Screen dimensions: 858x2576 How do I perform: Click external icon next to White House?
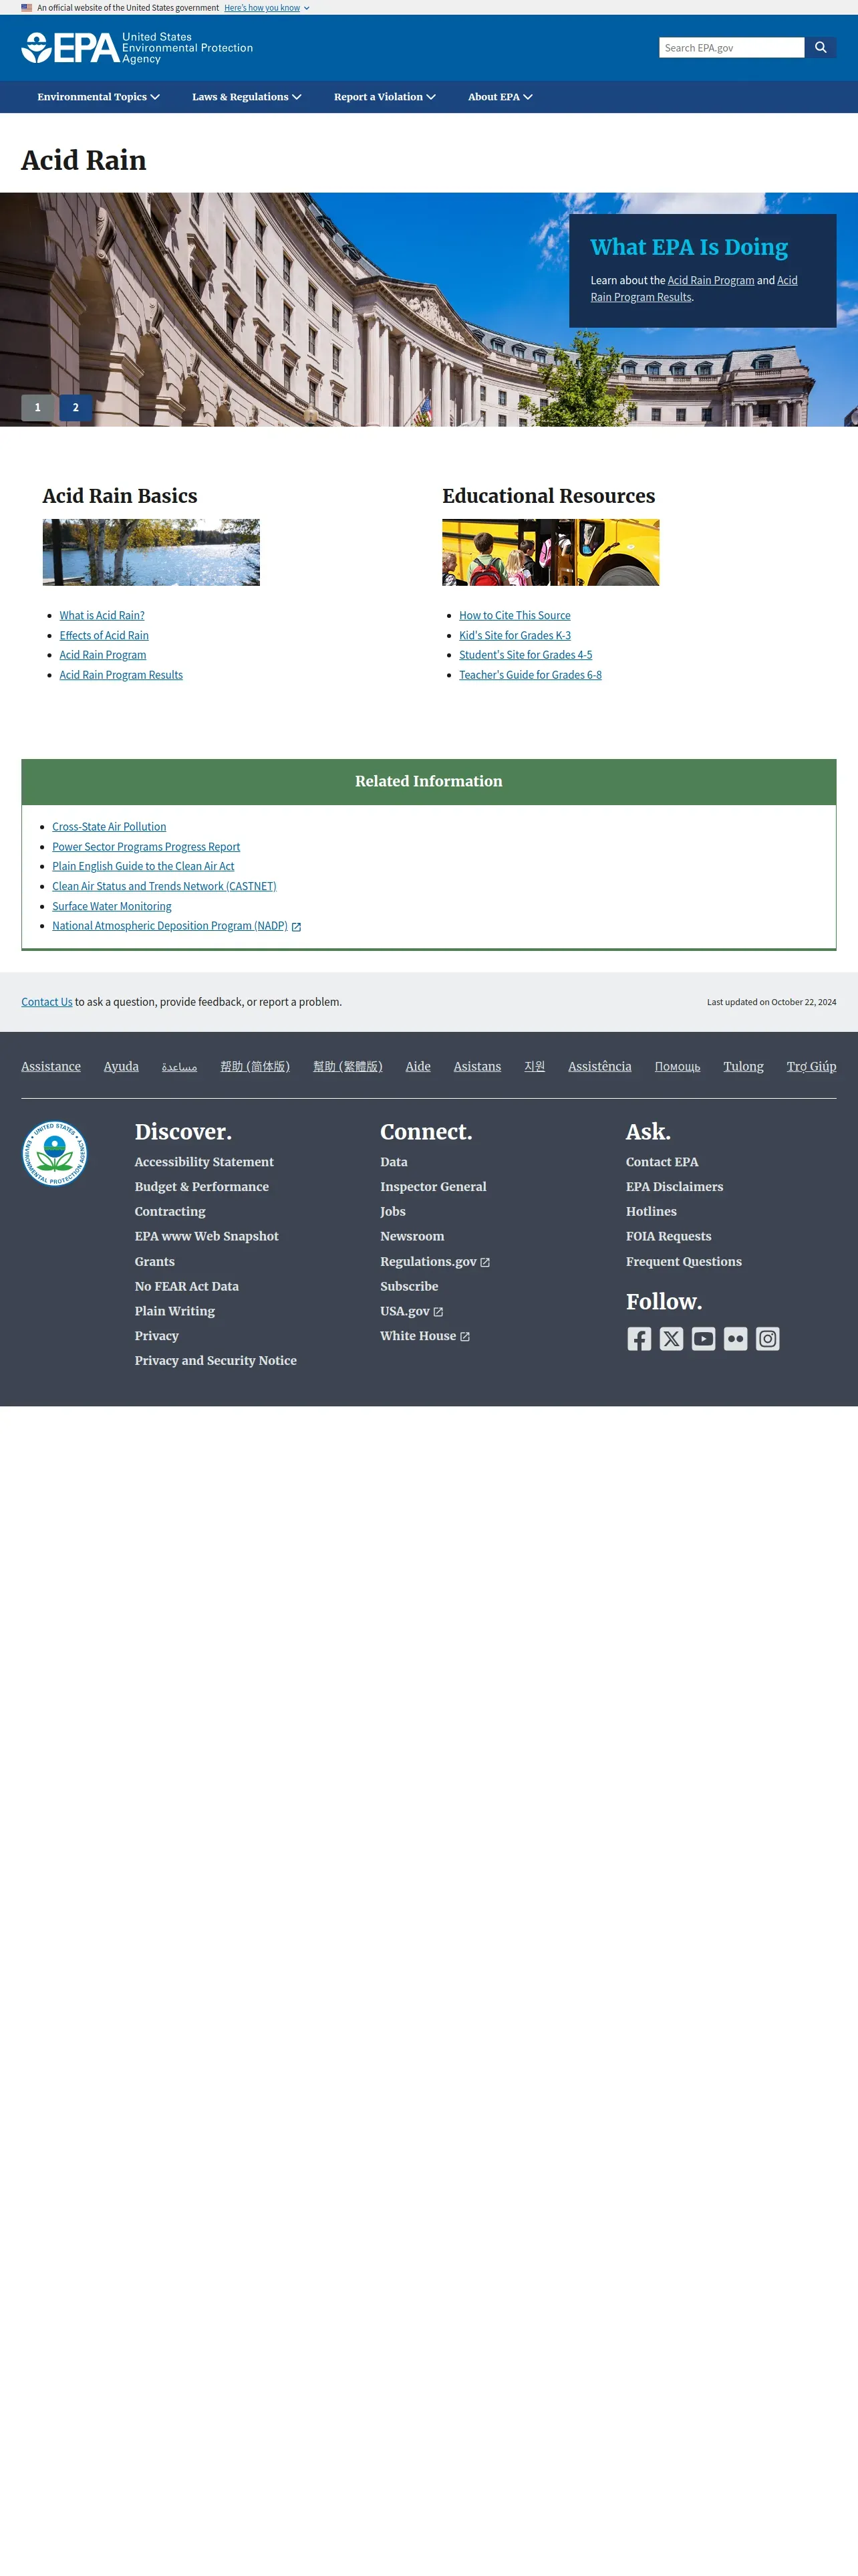click(x=464, y=1337)
